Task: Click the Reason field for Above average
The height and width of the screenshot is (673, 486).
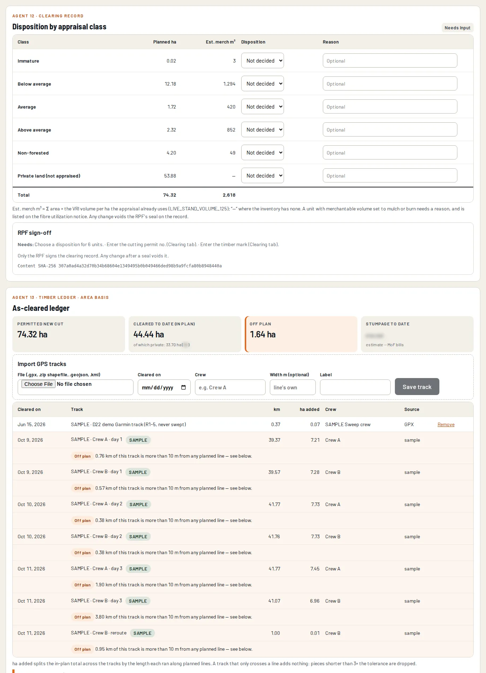Action: click(x=390, y=129)
